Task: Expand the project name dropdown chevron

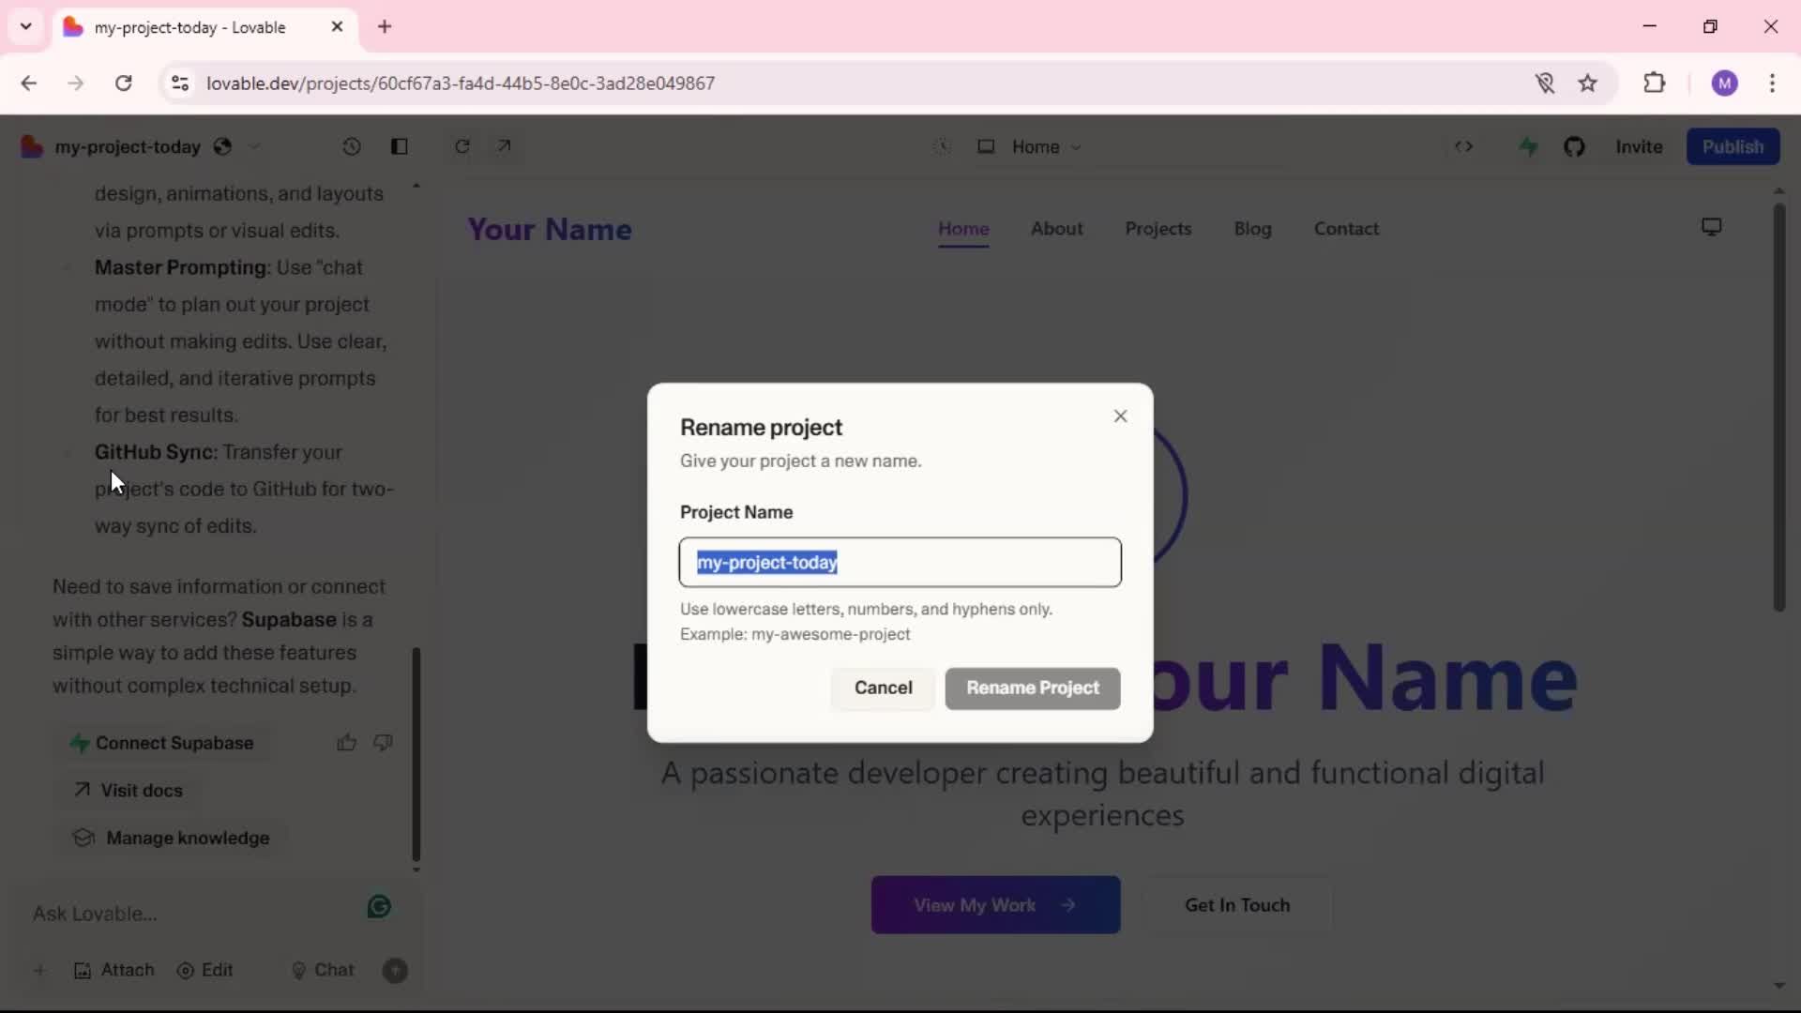Action: click(254, 147)
